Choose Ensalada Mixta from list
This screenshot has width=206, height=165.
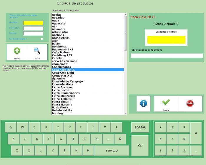coord(88,84)
